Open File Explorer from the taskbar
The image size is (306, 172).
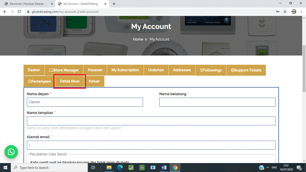click(x=109, y=168)
